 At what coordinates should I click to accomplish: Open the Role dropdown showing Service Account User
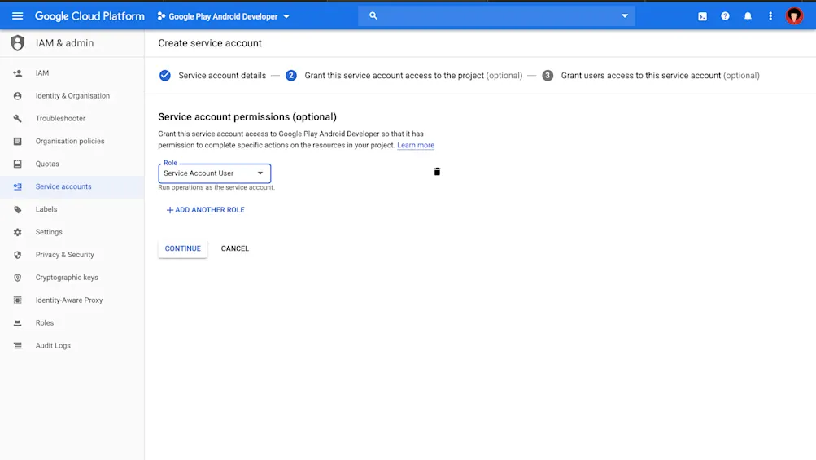coord(215,173)
